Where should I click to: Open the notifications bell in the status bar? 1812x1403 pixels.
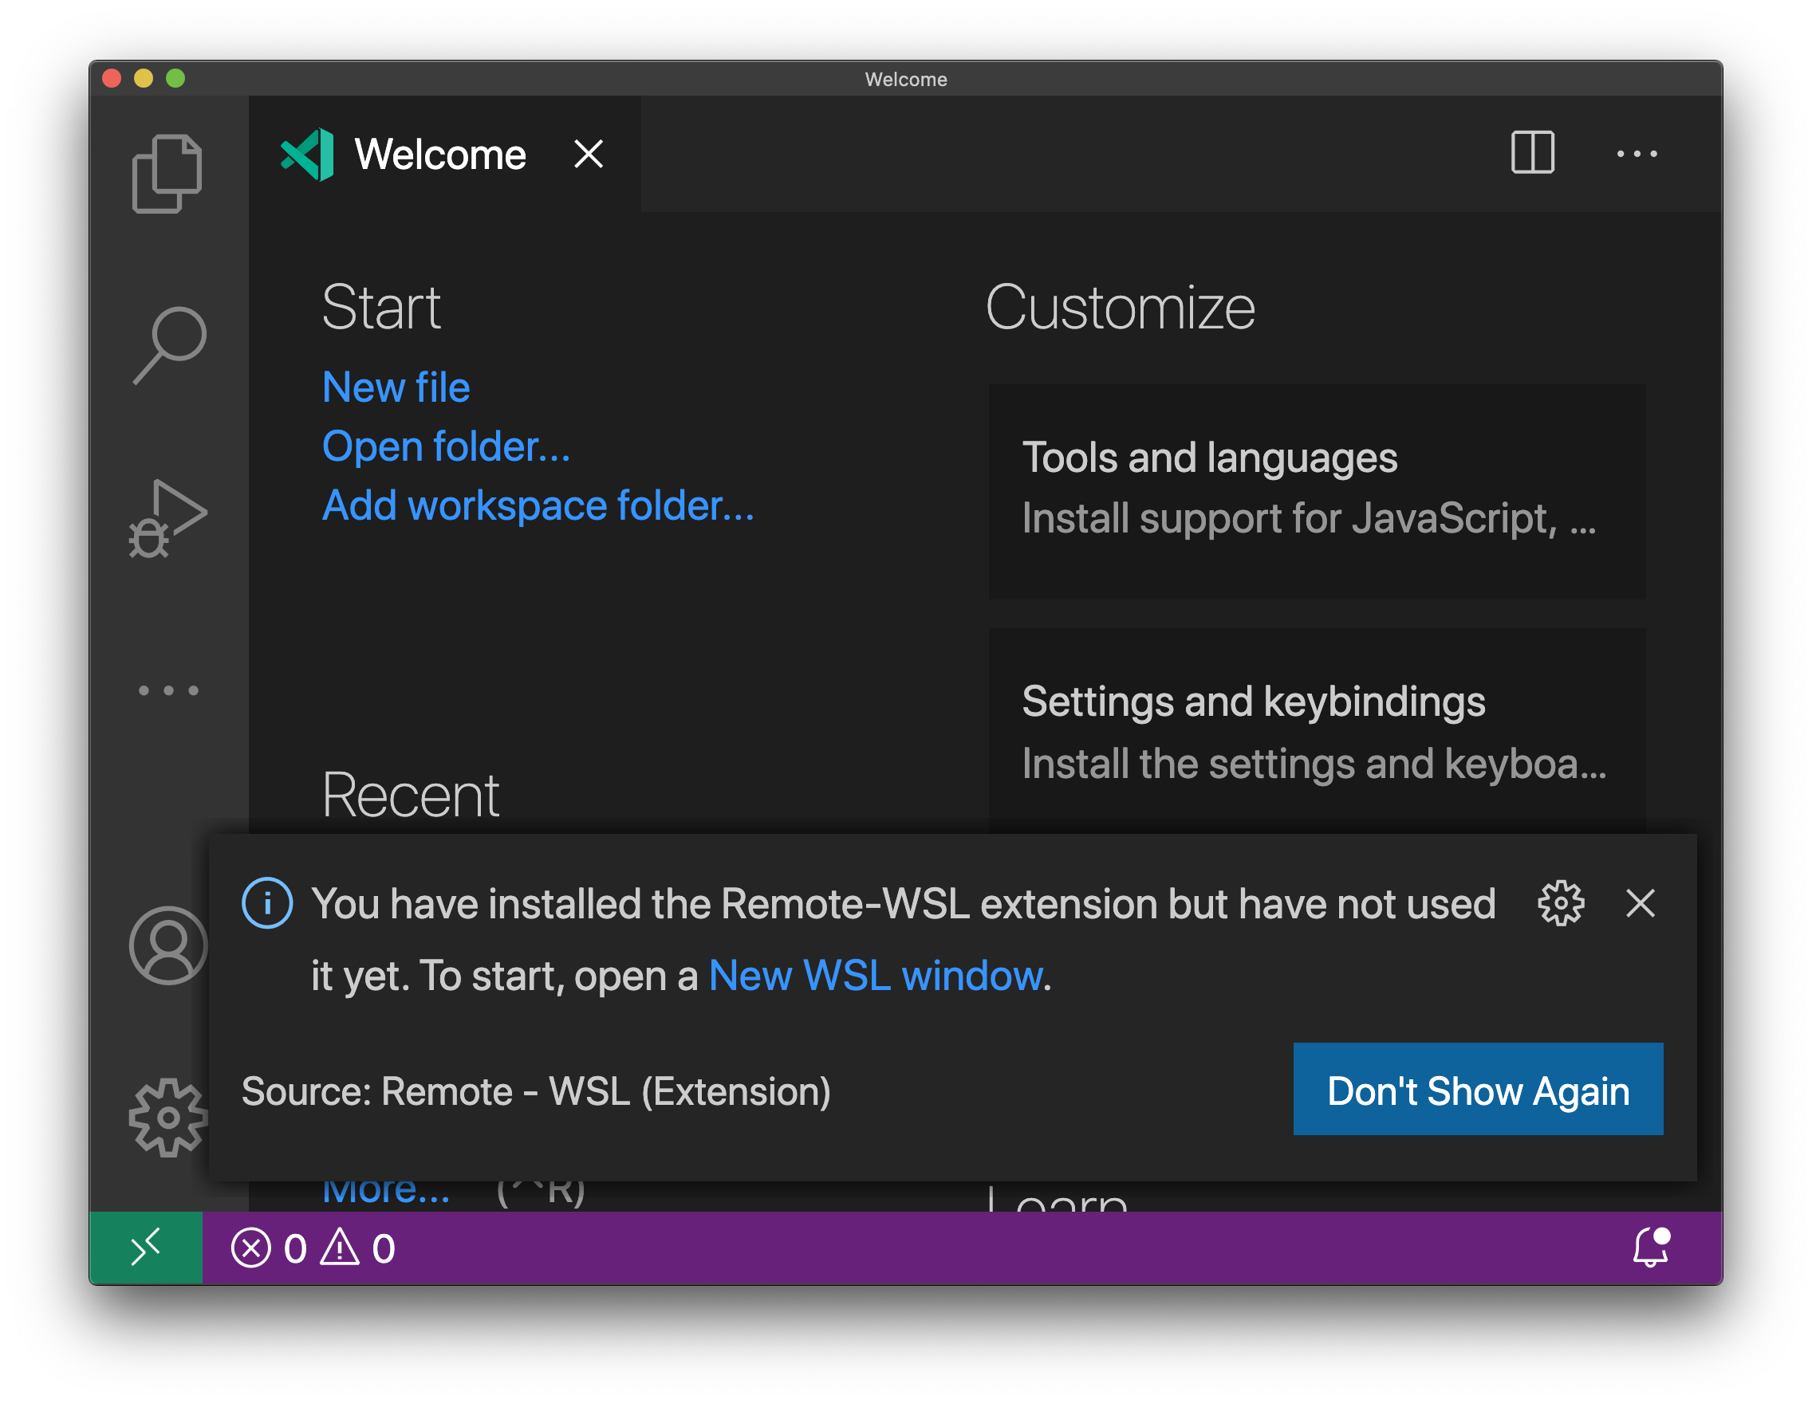coord(1649,1248)
